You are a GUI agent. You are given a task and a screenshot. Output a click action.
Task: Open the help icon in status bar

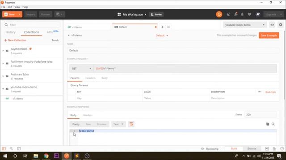(282, 148)
